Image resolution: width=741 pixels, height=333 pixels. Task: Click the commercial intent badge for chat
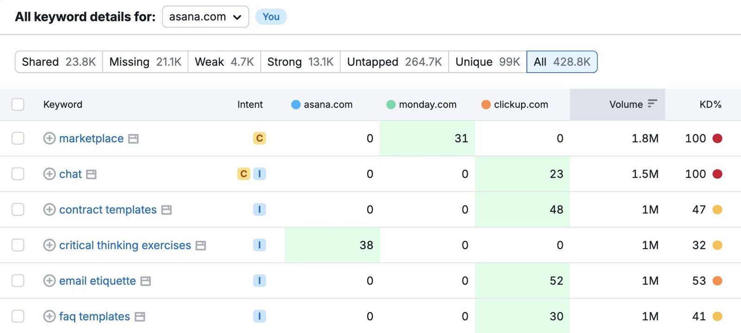click(244, 174)
